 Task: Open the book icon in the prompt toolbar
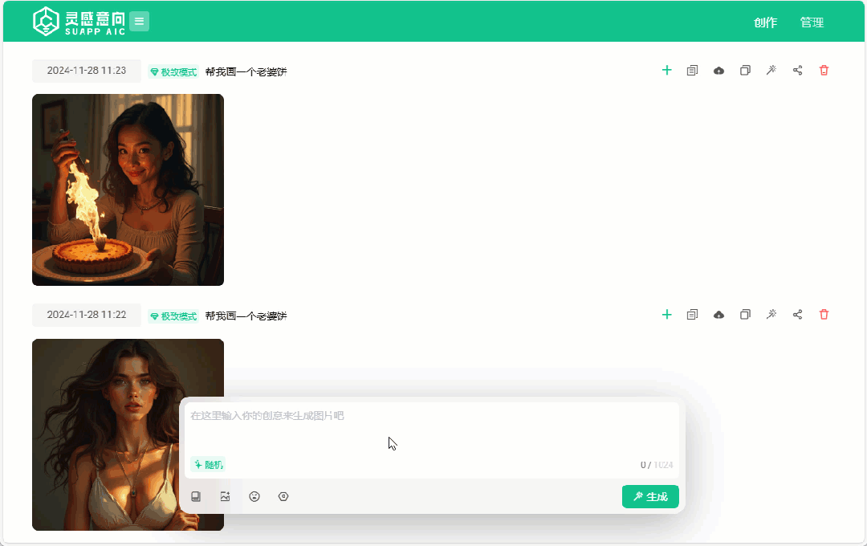click(x=196, y=497)
